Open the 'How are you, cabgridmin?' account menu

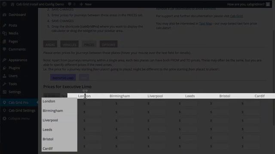coord(248,4)
